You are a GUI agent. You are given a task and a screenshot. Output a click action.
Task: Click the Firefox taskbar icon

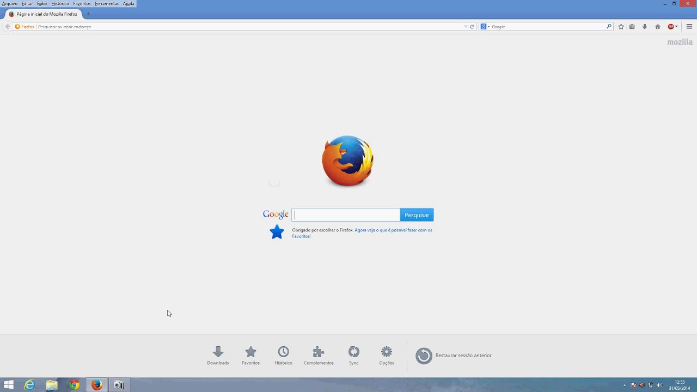tap(96, 385)
